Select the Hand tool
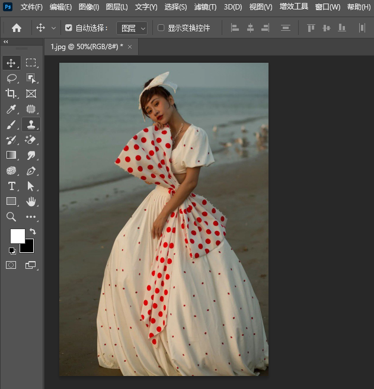Viewport: 374px width, 389px height. [x=31, y=202]
